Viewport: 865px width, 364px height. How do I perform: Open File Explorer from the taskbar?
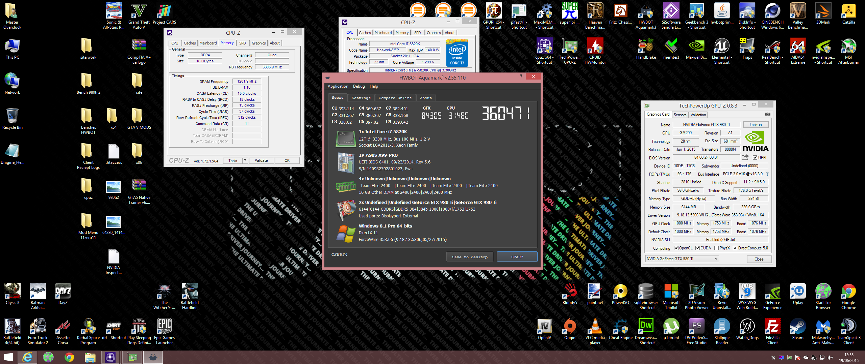(90, 357)
